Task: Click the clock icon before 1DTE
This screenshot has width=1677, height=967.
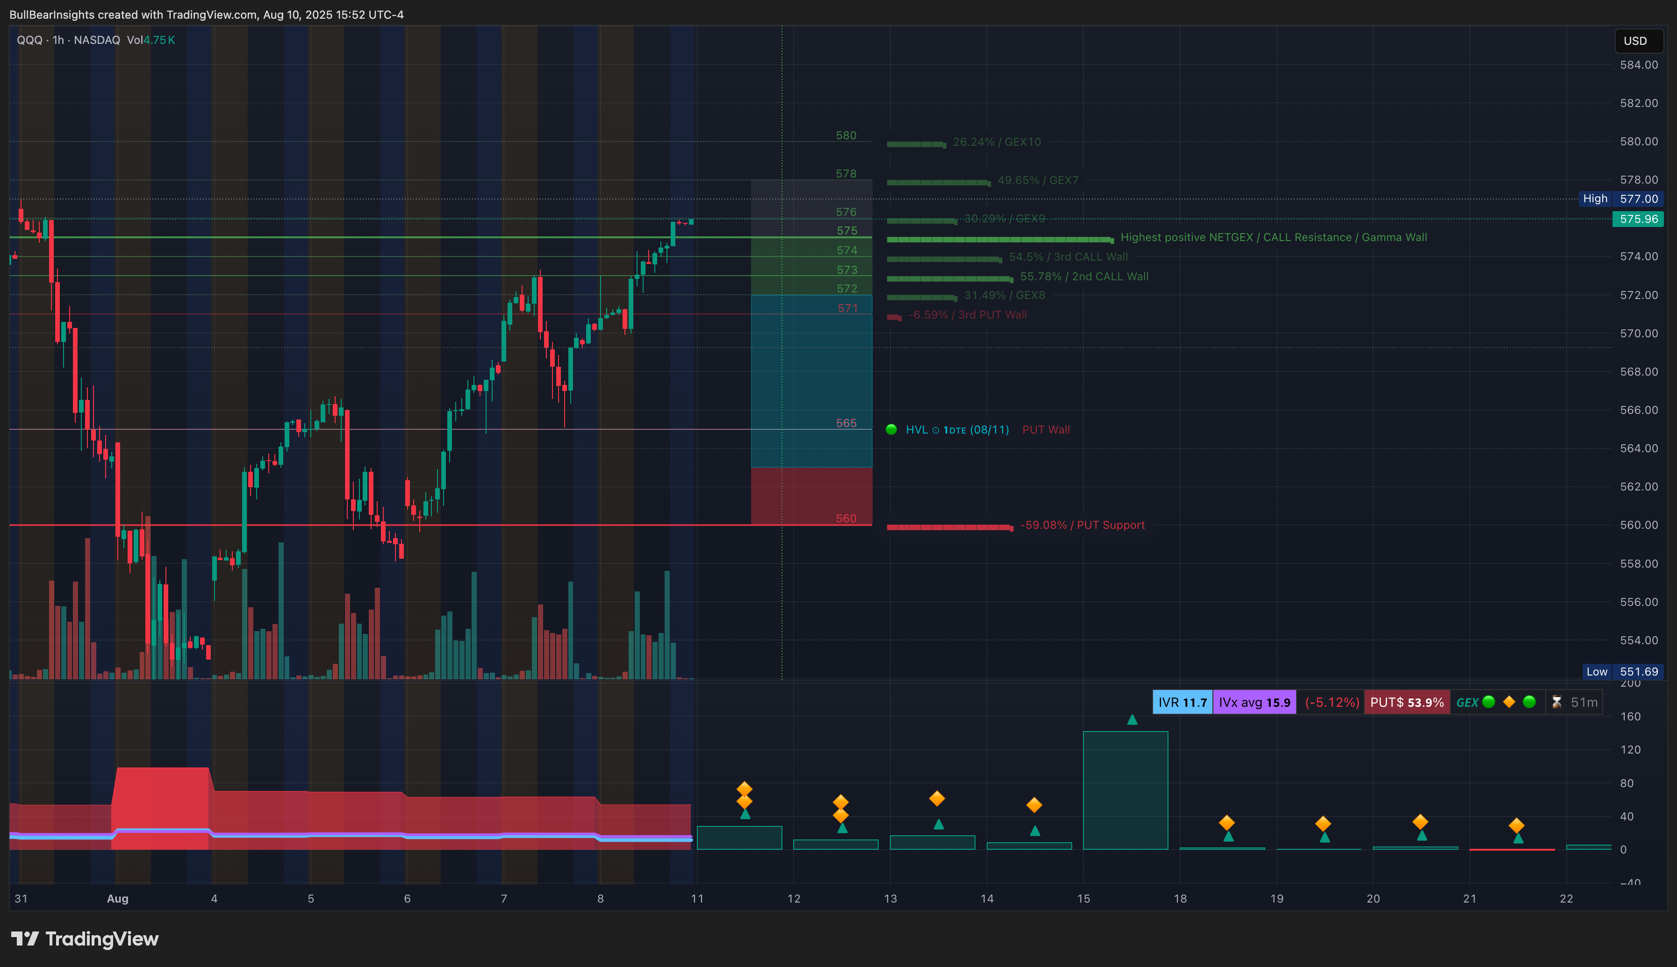Action: pos(936,430)
